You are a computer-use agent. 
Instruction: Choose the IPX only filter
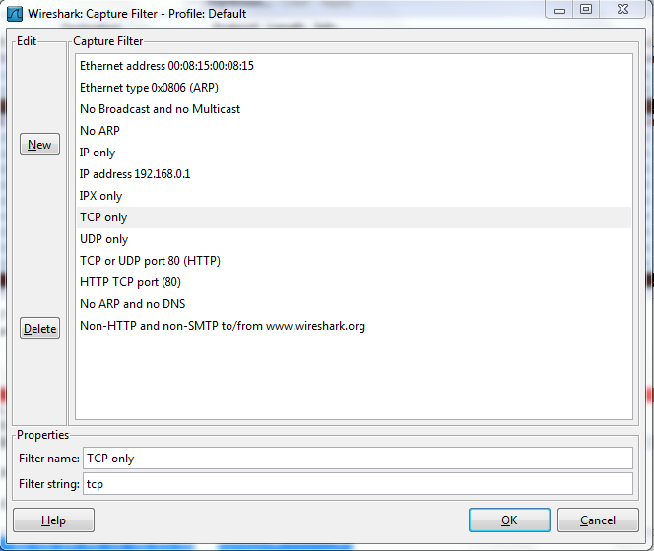tap(354, 196)
